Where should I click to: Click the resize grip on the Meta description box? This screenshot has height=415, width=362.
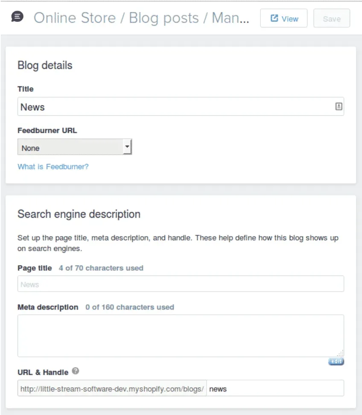pyautogui.click(x=341, y=353)
